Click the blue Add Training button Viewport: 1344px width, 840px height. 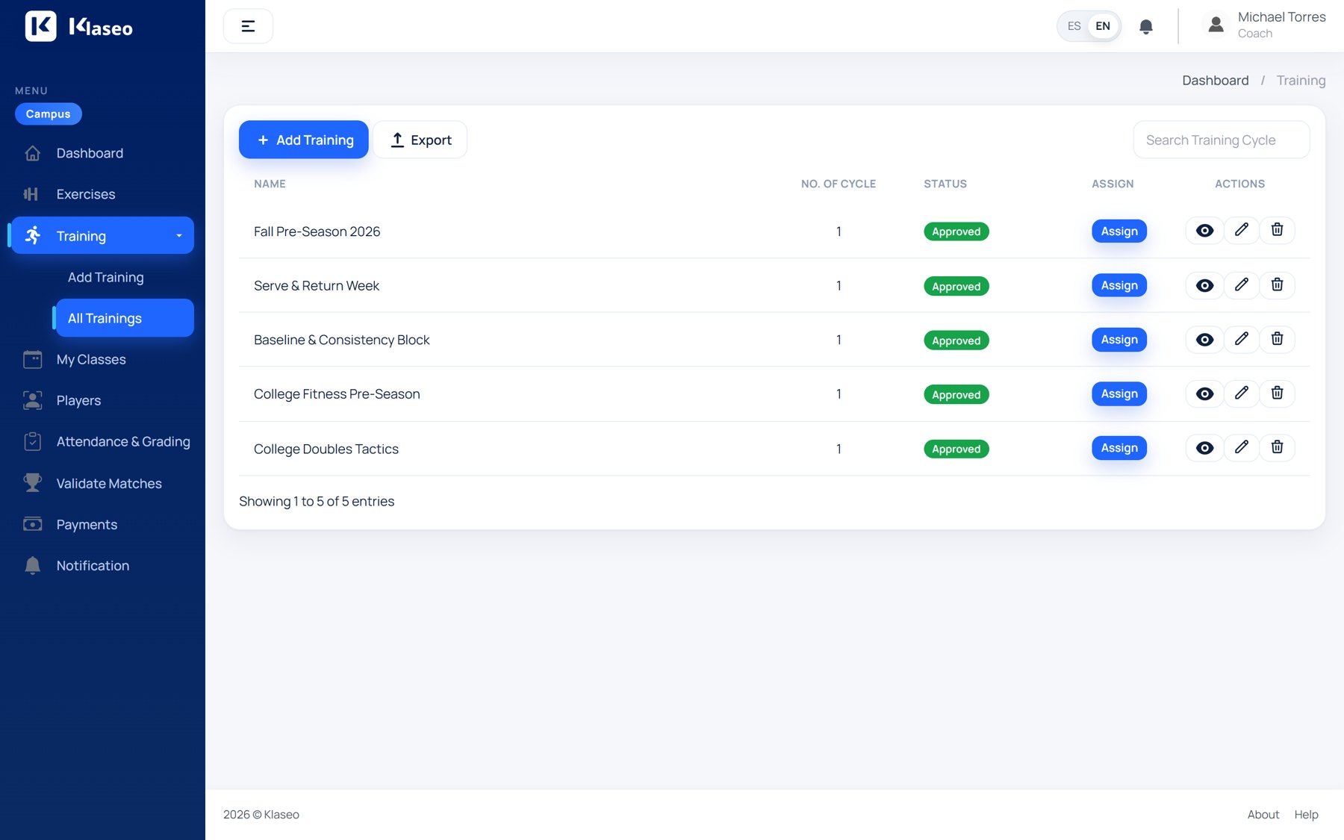(x=304, y=140)
